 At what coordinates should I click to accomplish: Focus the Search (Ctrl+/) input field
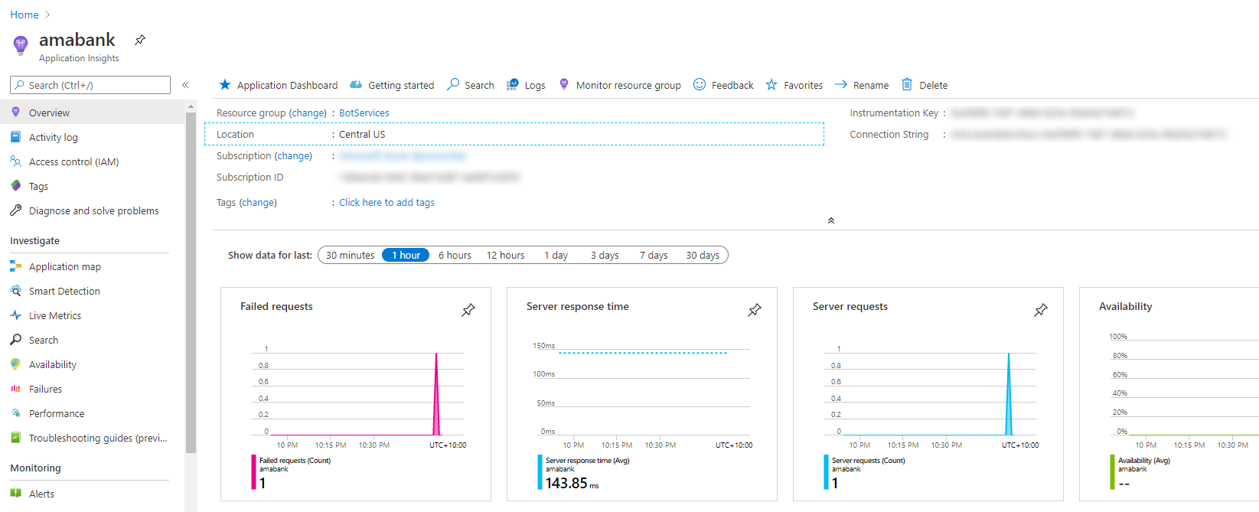click(x=90, y=85)
